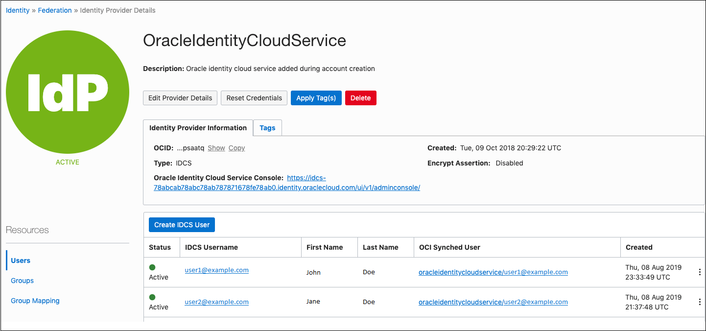Show the full OCID value
Image resolution: width=706 pixels, height=331 pixels.
tap(216, 147)
